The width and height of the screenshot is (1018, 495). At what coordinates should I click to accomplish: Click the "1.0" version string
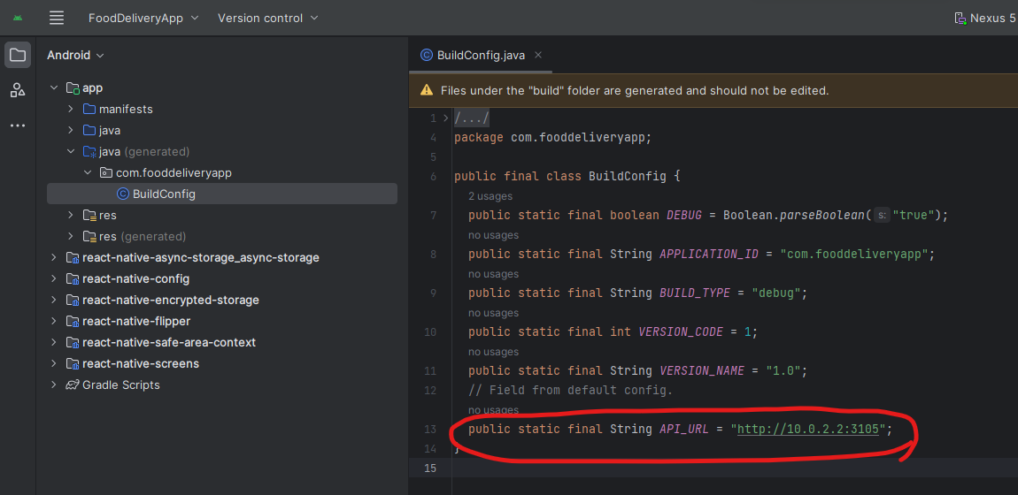coord(783,370)
